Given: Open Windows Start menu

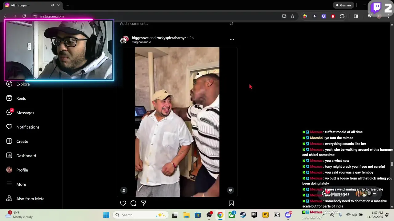Looking at the screenshot, I should [x=106, y=215].
